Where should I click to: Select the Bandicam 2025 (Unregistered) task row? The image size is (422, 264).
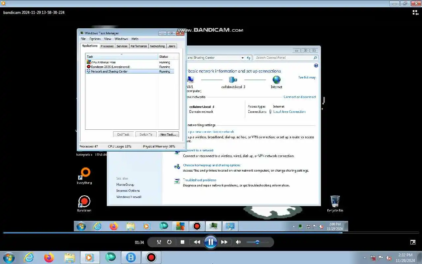pyautogui.click(x=130, y=67)
